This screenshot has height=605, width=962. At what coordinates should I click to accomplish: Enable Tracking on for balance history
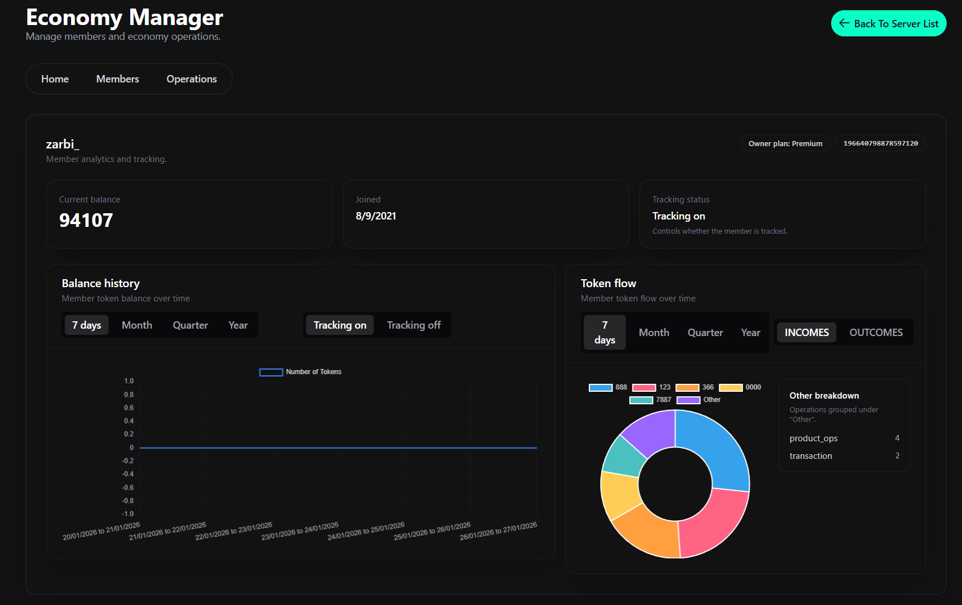[340, 325]
